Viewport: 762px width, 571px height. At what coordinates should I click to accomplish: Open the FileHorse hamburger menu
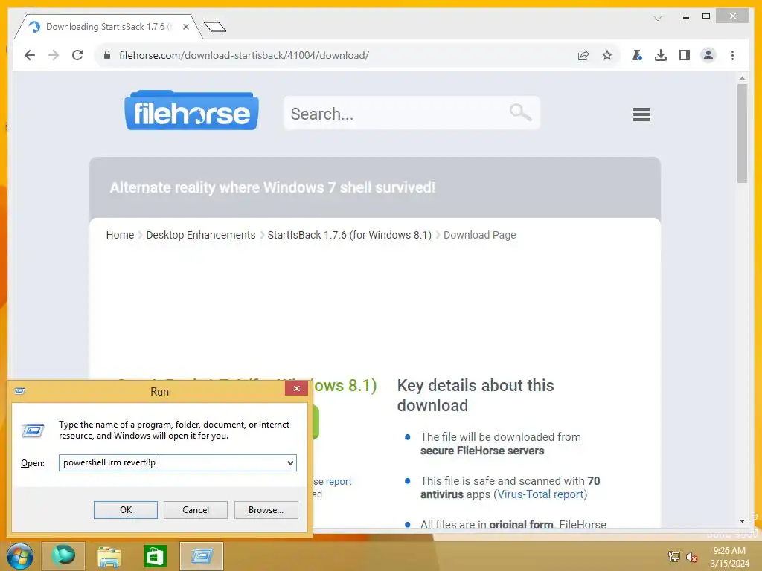point(641,114)
